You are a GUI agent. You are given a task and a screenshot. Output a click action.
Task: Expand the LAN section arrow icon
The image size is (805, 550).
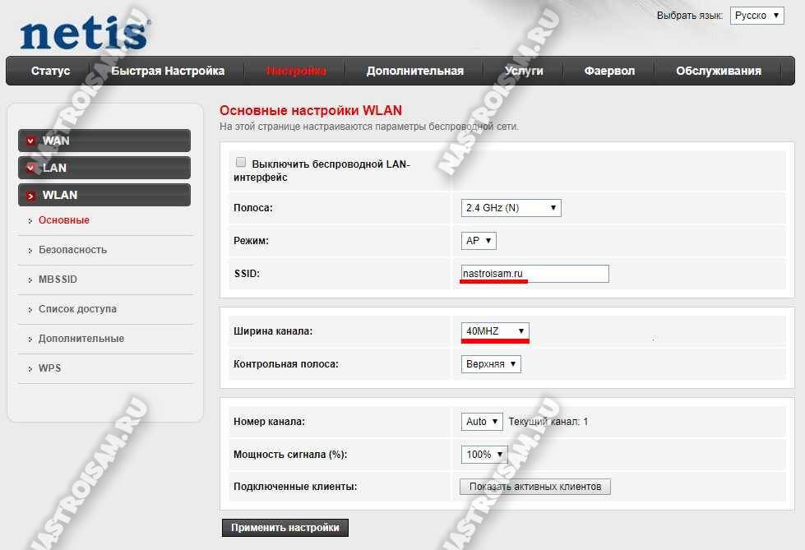pos(31,169)
